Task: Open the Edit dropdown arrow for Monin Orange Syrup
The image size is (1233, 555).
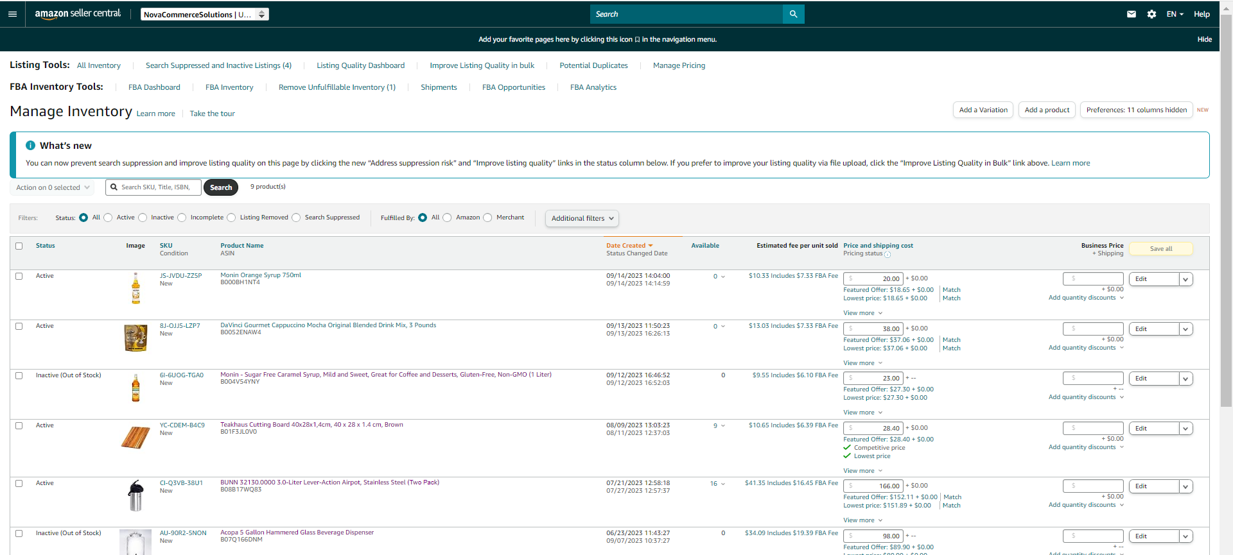Action: coord(1186,279)
